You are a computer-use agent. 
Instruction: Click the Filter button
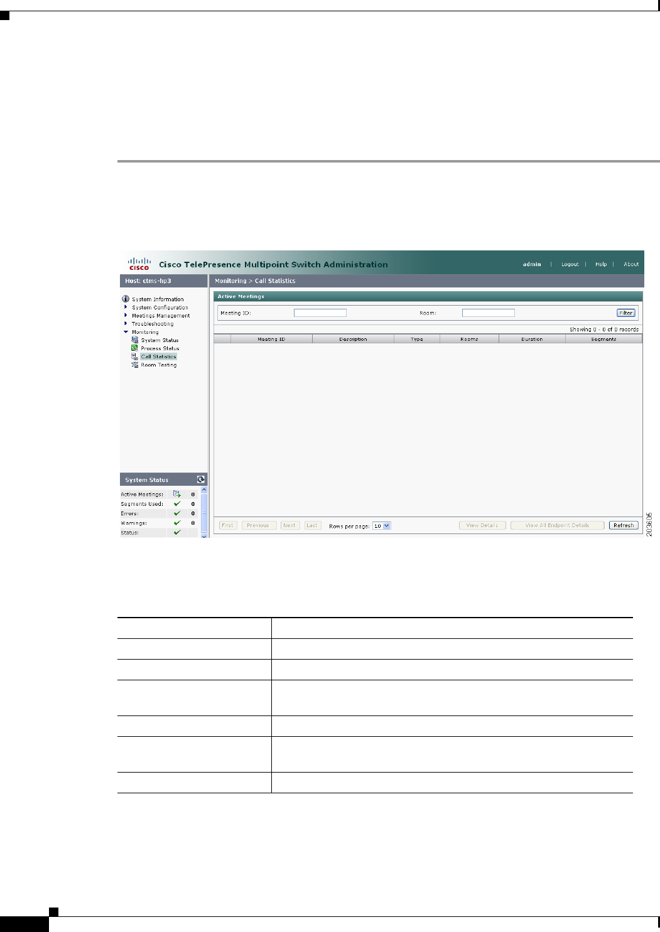[626, 313]
